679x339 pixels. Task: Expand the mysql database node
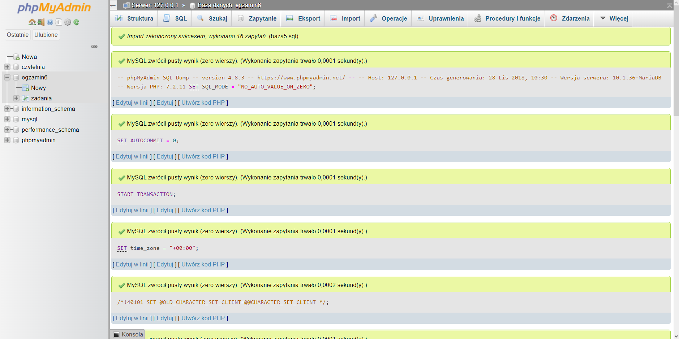pos(7,119)
